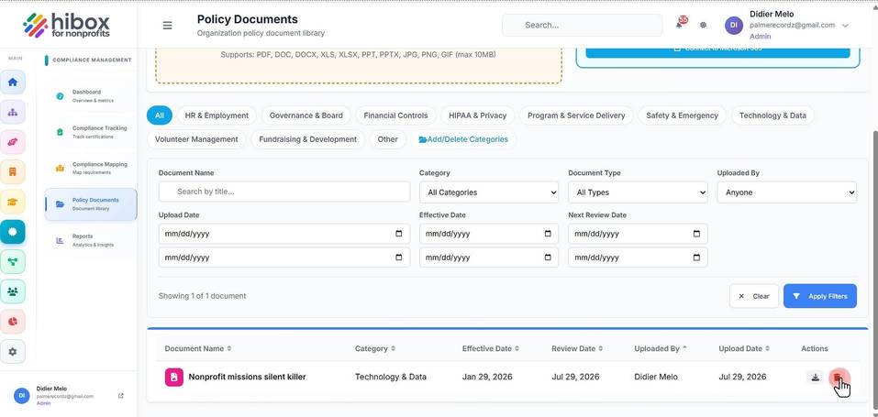The width and height of the screenshot is (878, 417).
Task: Open the hamburger menu icon
Action: 167,25
